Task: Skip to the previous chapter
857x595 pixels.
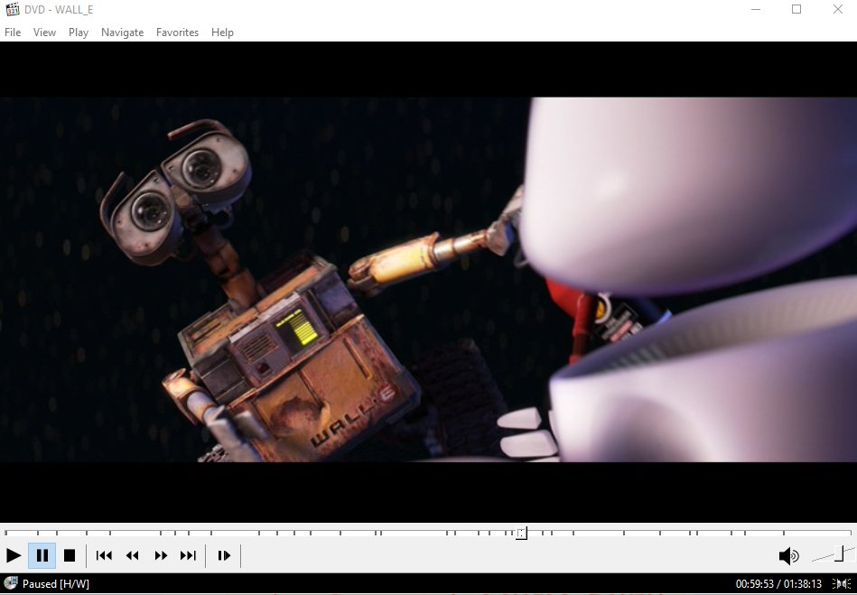Action: coord(104,555)
